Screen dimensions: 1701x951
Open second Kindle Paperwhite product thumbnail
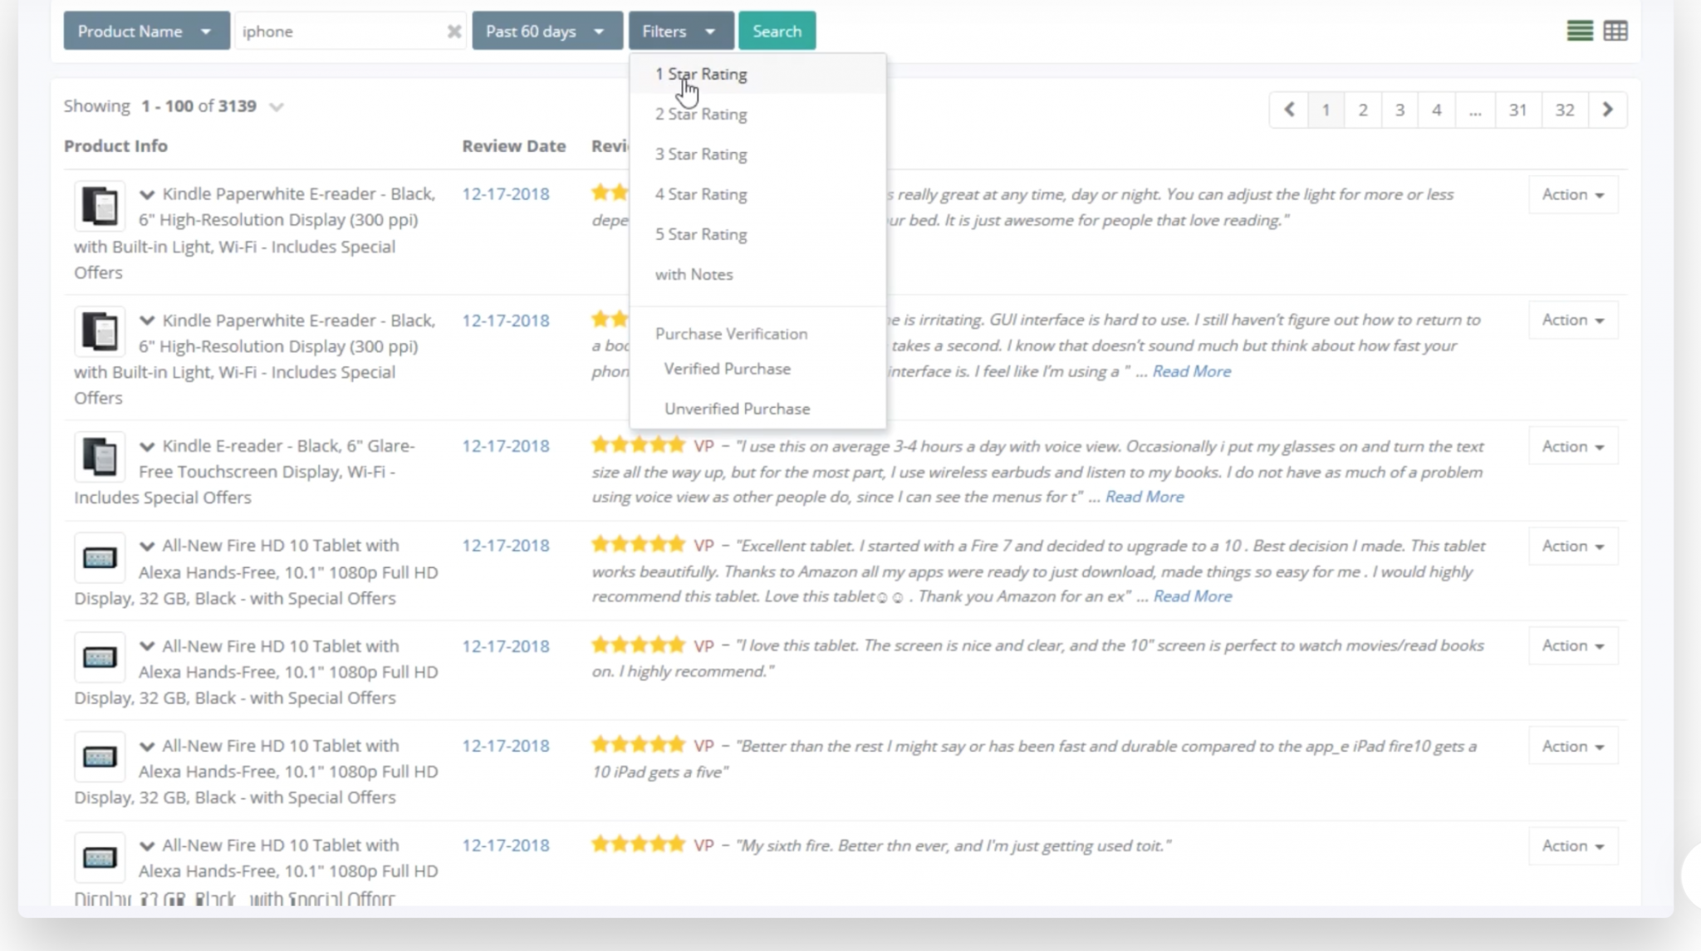coord(100,331)
